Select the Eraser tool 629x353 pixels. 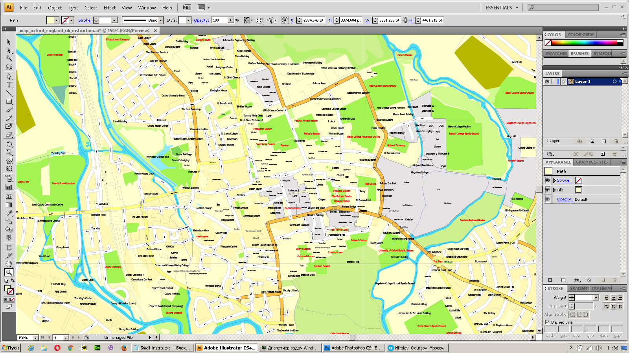(x=9, y=135)
